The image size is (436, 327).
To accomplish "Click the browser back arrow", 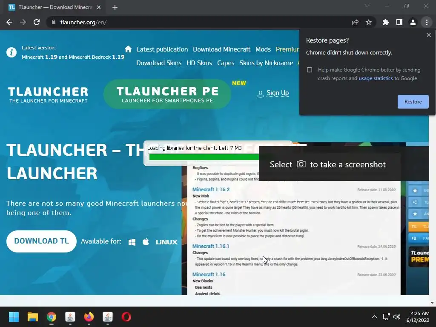I will pyautogui.click(x=9, y=22).
